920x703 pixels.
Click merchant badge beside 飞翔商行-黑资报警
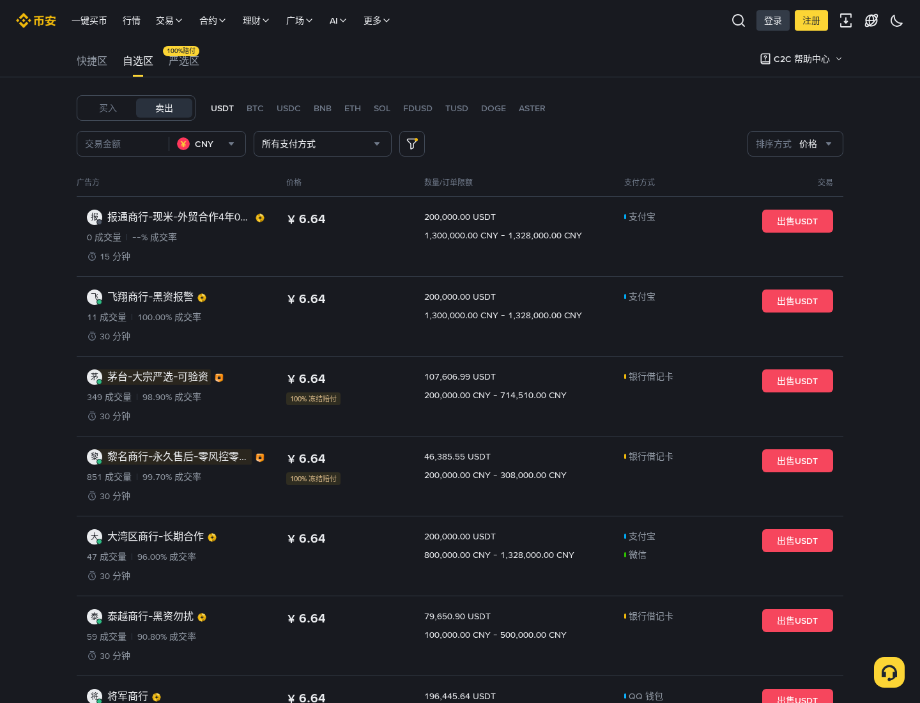point(202,298)
